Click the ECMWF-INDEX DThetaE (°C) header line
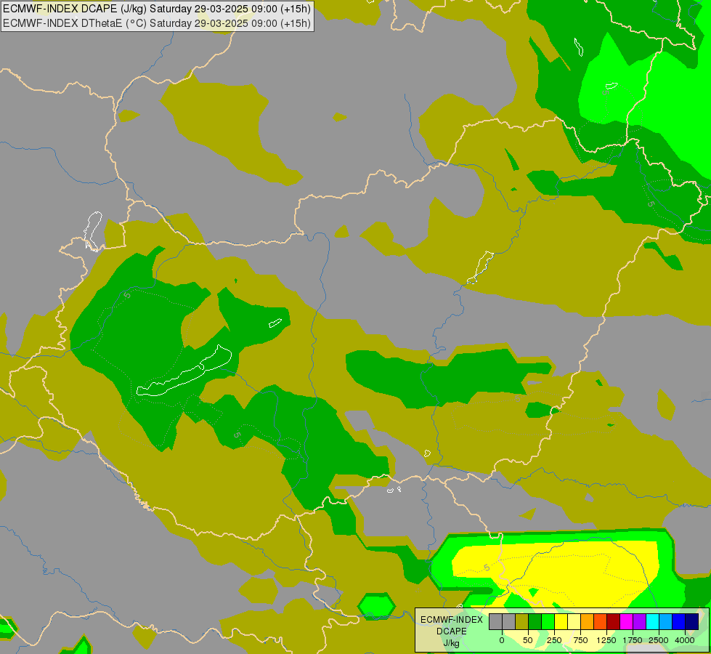The width and height of the screenshot is (711, 654). click(x=157, y=23)
